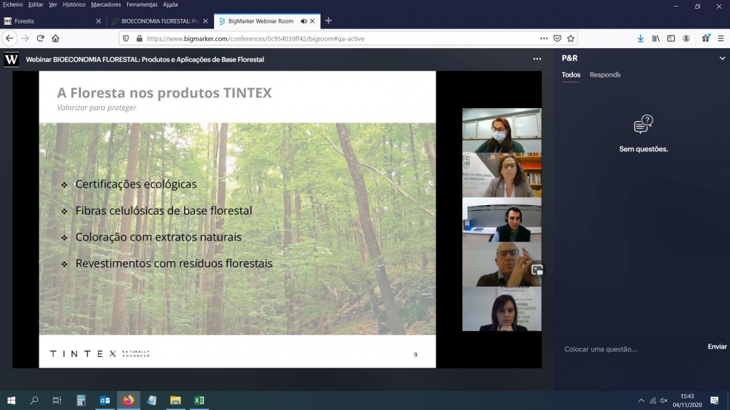Close the BigMarker Webinar Room tab
Image resolution: width=730 pixels, height=410 pixels.
coord(312,21)
